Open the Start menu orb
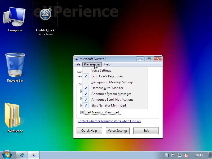This screenshot has height=159, width=212. 7,155
